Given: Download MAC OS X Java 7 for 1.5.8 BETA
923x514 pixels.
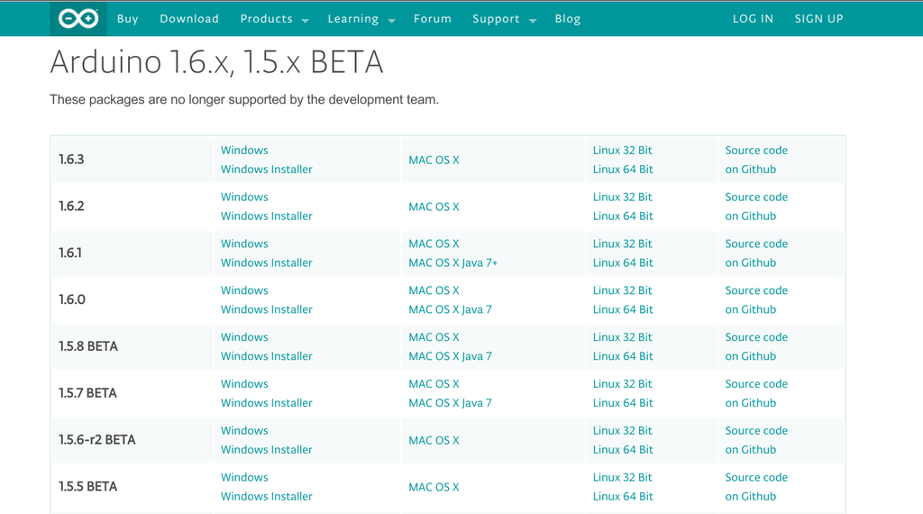Looking at the screenshot, I should [x=451, y=356].
